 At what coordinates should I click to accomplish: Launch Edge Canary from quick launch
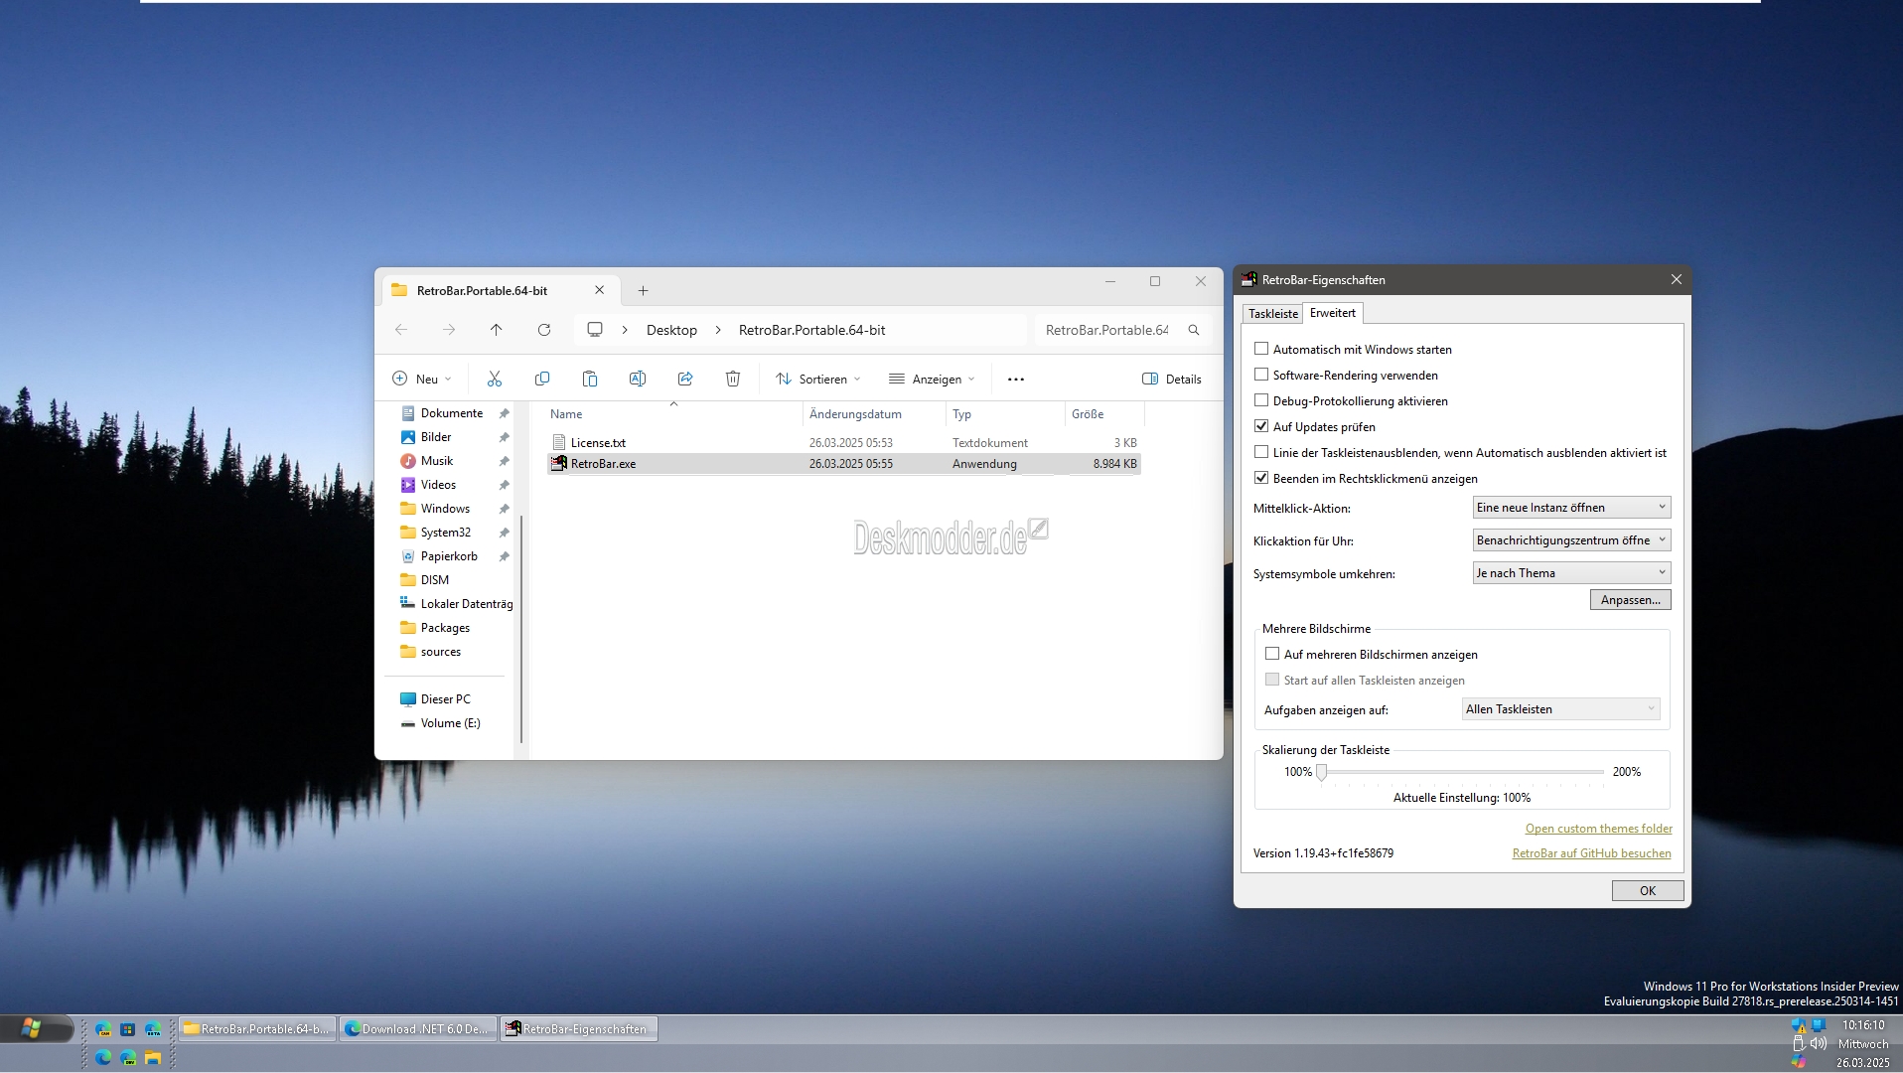[103, 1029]
